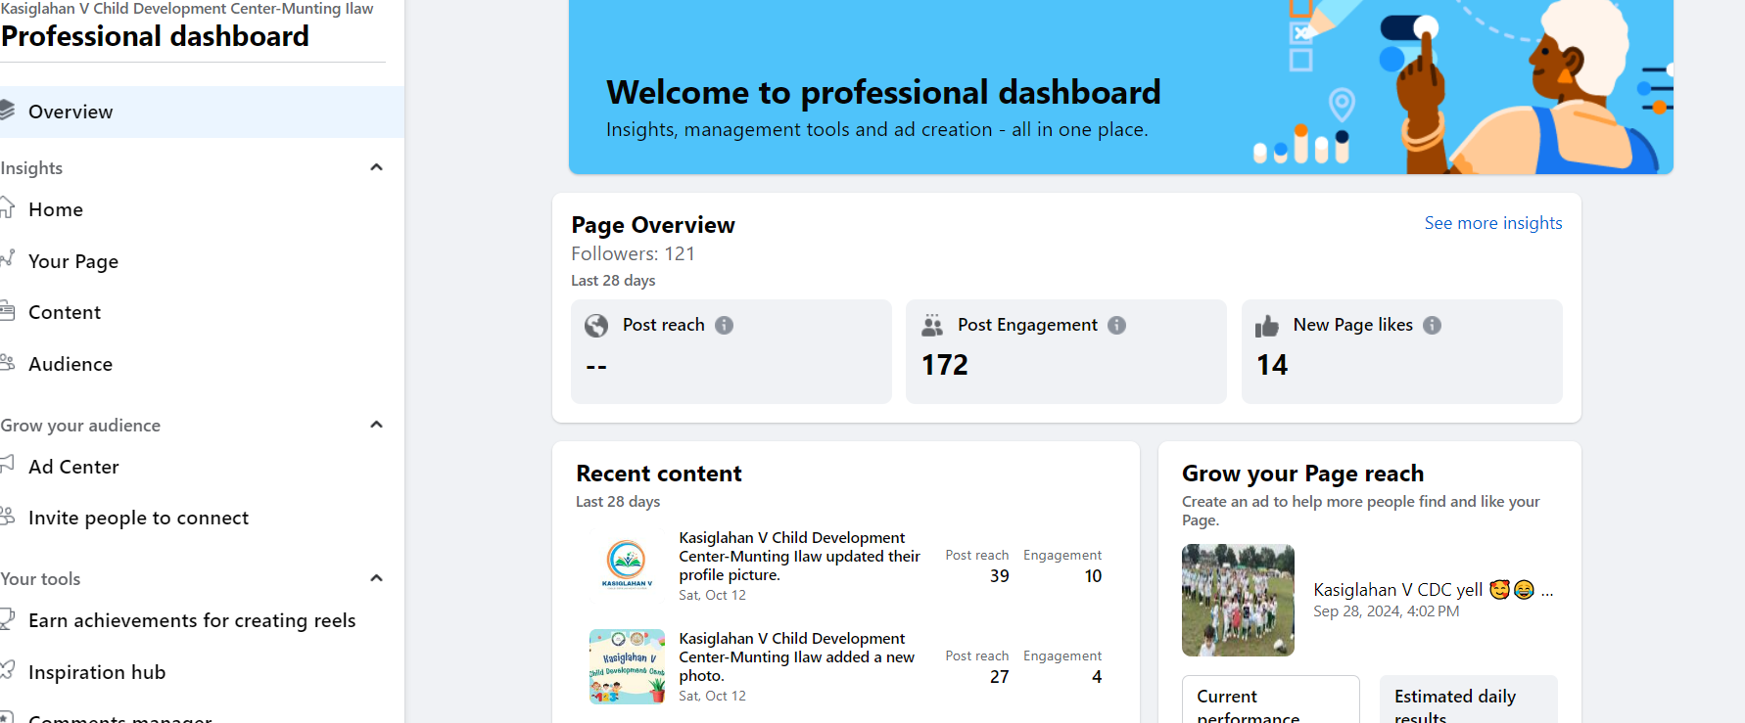Click the Page Overview heading
Image resolution: width=1745 pixels, height=723 pixels.
(653, 225)
